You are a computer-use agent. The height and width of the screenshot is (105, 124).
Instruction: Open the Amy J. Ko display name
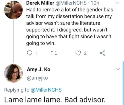[x=39, y=69]
